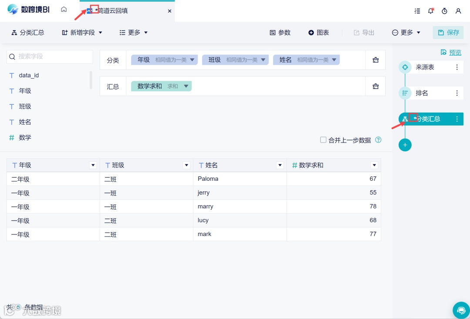Click the clear icon beside the 分类 row
The height and width of the screenshot is (319, 470).
pyautogui.click(x=375, y=60)
